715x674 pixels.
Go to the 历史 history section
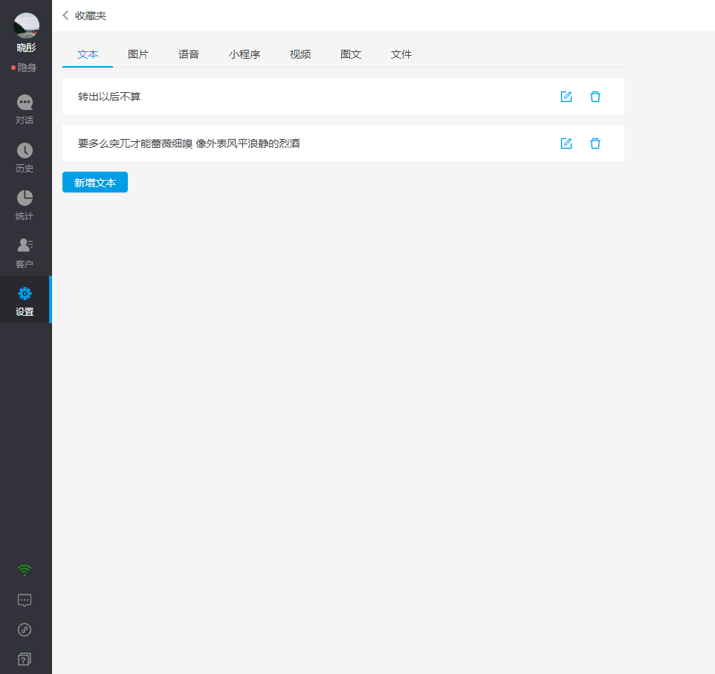click(25, 158)
